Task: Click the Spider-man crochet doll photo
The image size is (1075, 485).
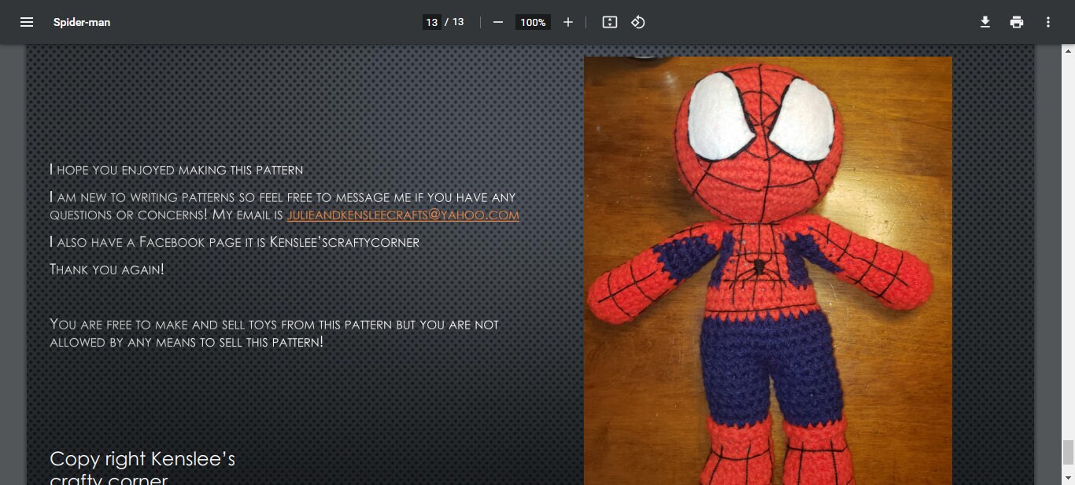Action: [x=768, y=270]
